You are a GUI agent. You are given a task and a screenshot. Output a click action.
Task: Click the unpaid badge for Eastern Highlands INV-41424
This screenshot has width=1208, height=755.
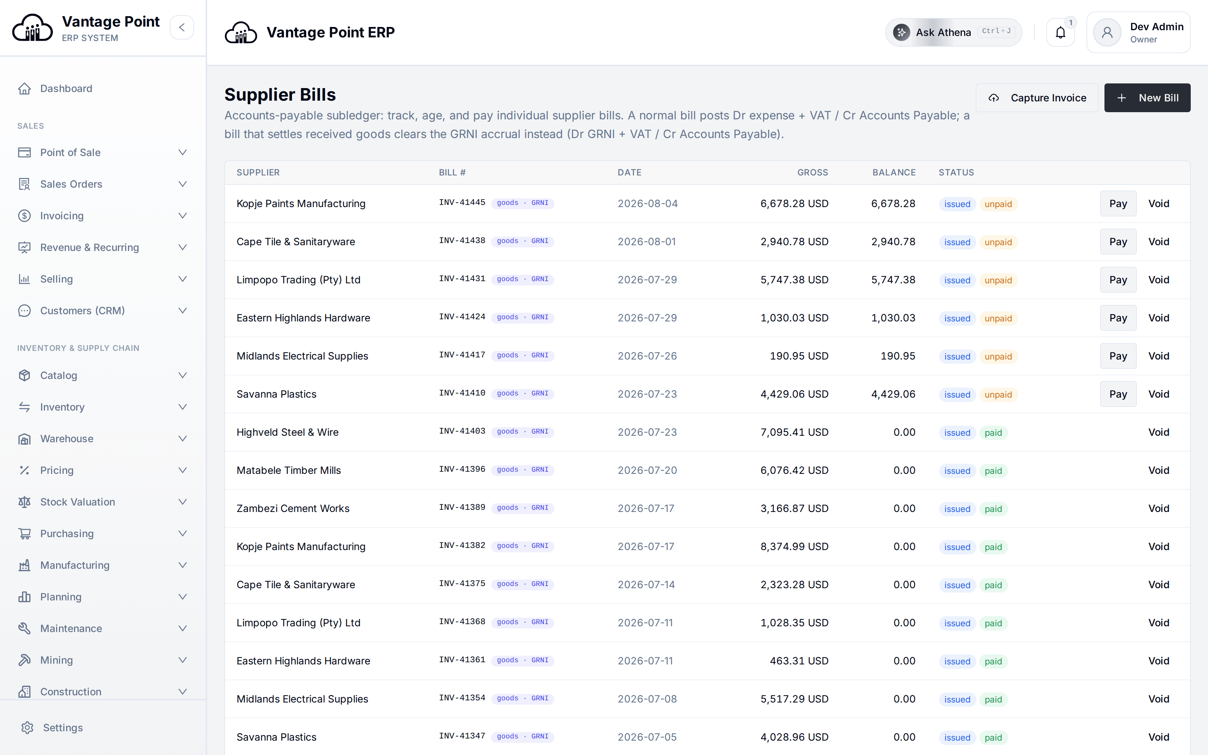(998, 318)
